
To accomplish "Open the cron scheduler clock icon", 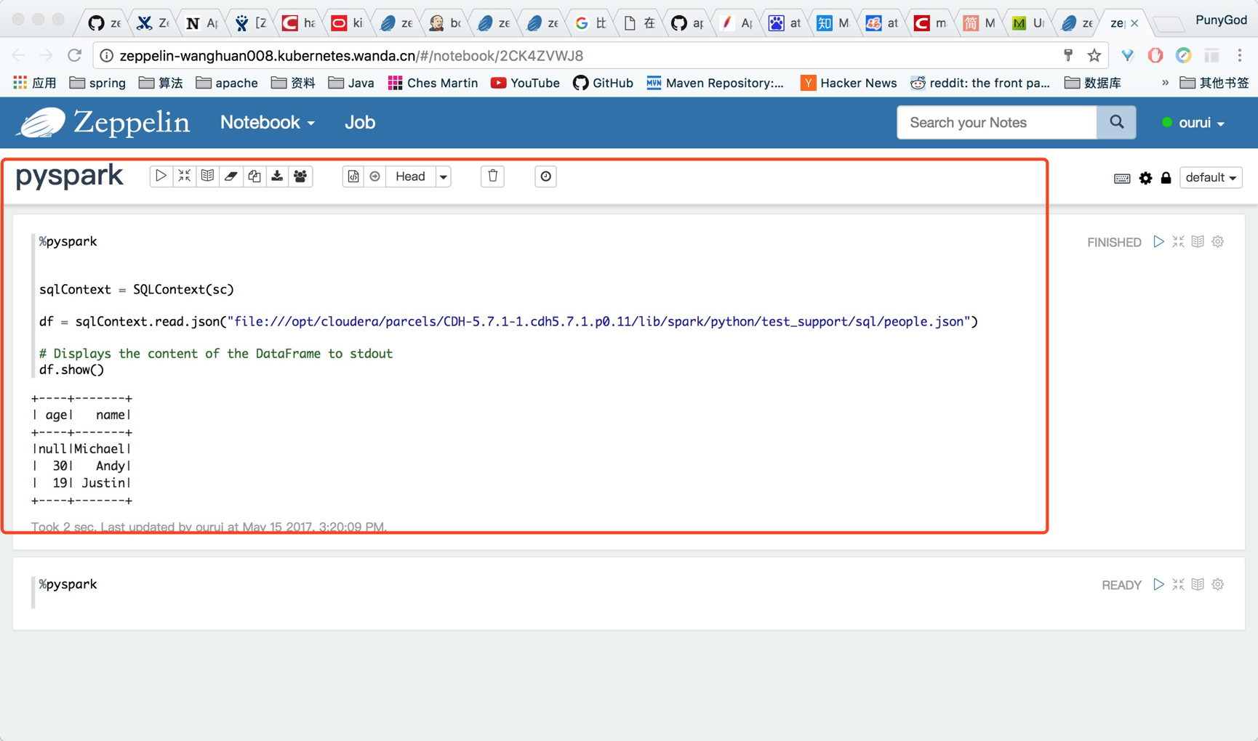I will [x=545, y=177].
